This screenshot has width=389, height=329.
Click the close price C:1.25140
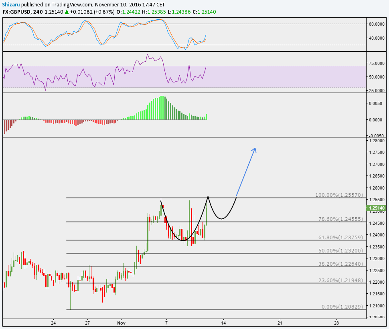click(204, 12)
